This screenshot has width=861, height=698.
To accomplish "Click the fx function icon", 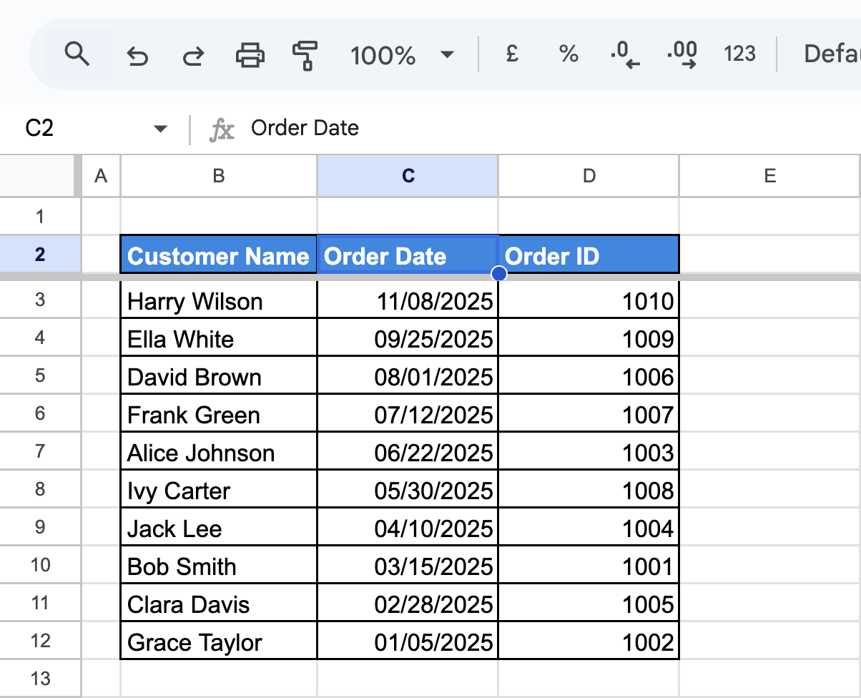I will click(222, 129).
